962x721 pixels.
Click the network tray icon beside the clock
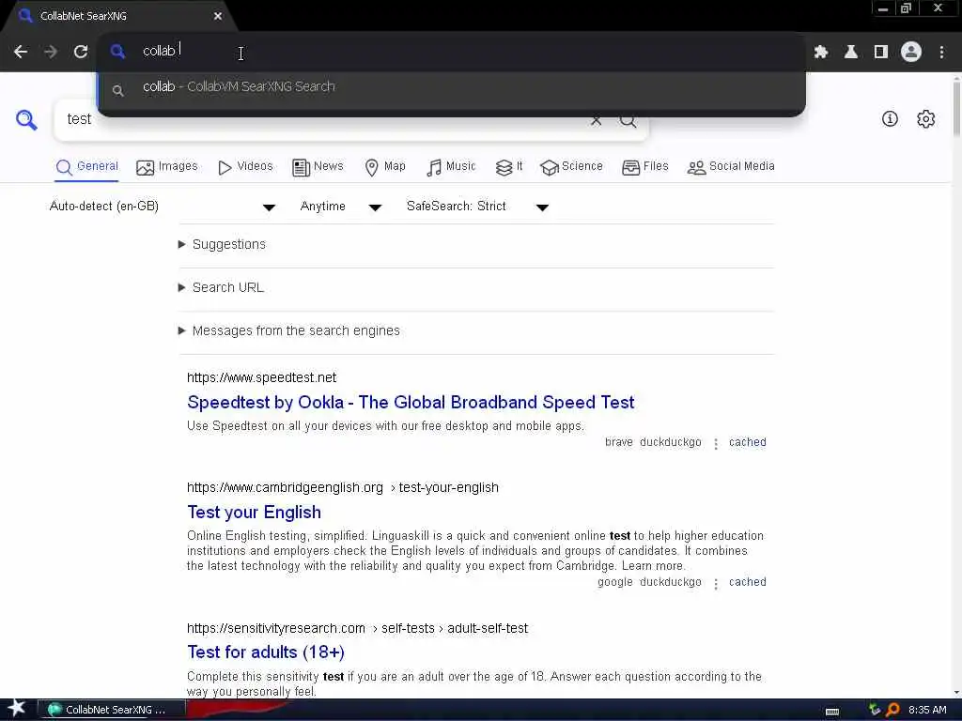(875, 710)
